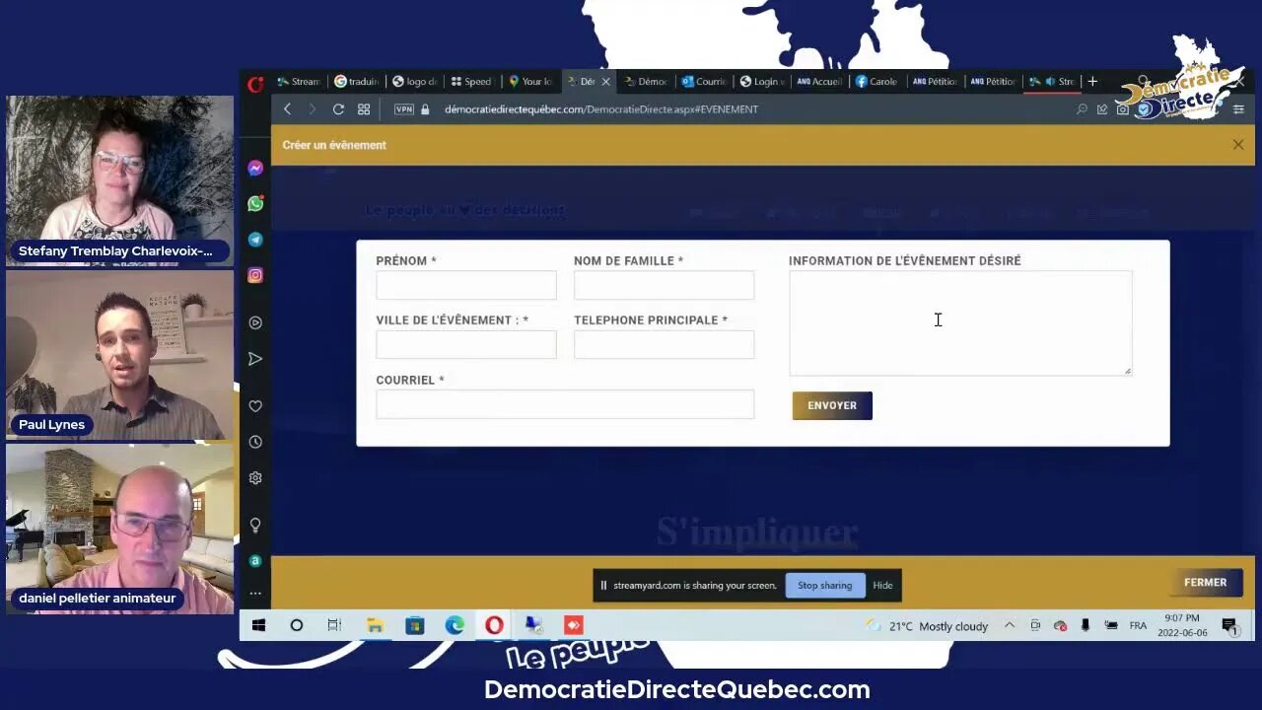Click Stefany Tremblay video thumbnail

click(x=119, y=180)
